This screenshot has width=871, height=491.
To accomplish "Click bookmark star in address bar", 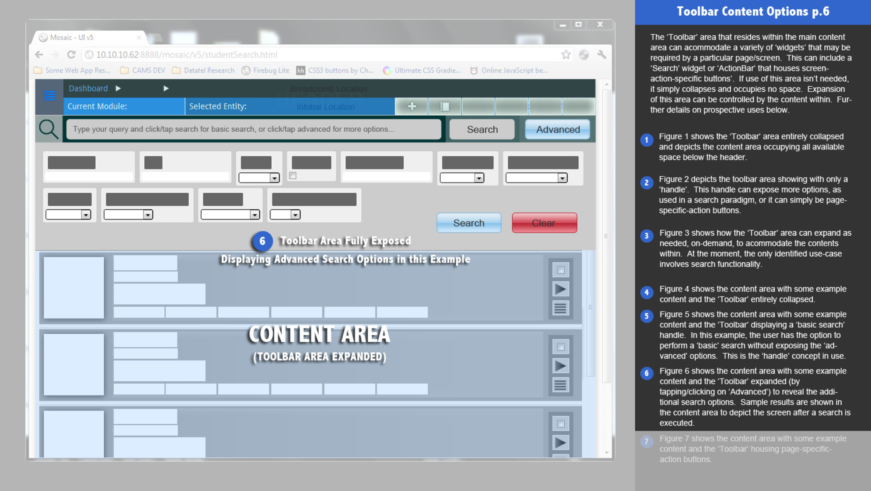I will pos(565,55).
